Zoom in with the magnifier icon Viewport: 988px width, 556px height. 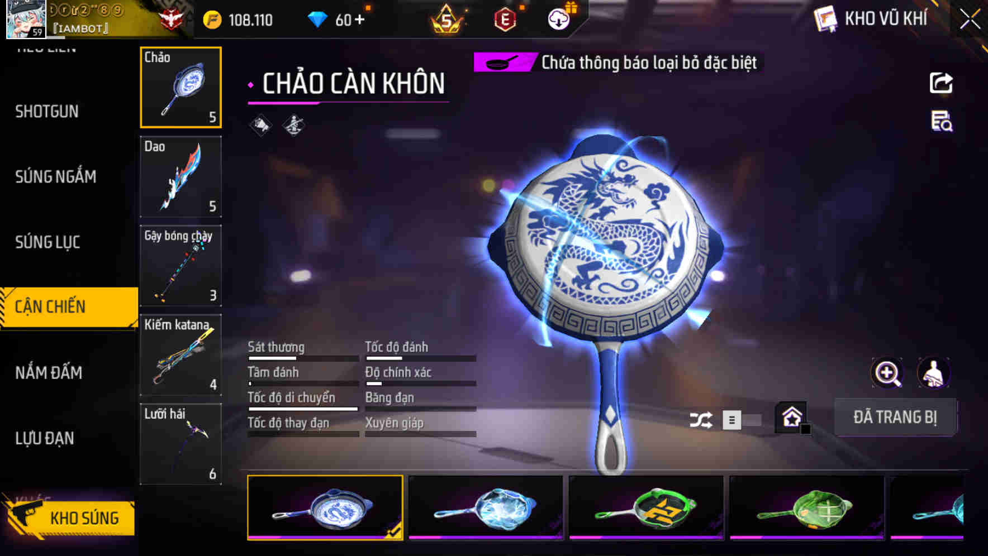[887, 373]
